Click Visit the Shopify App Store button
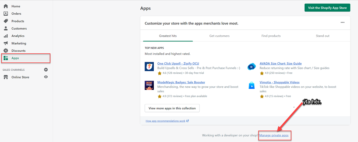This screenshot has width=358, height=142. (327, 8)
